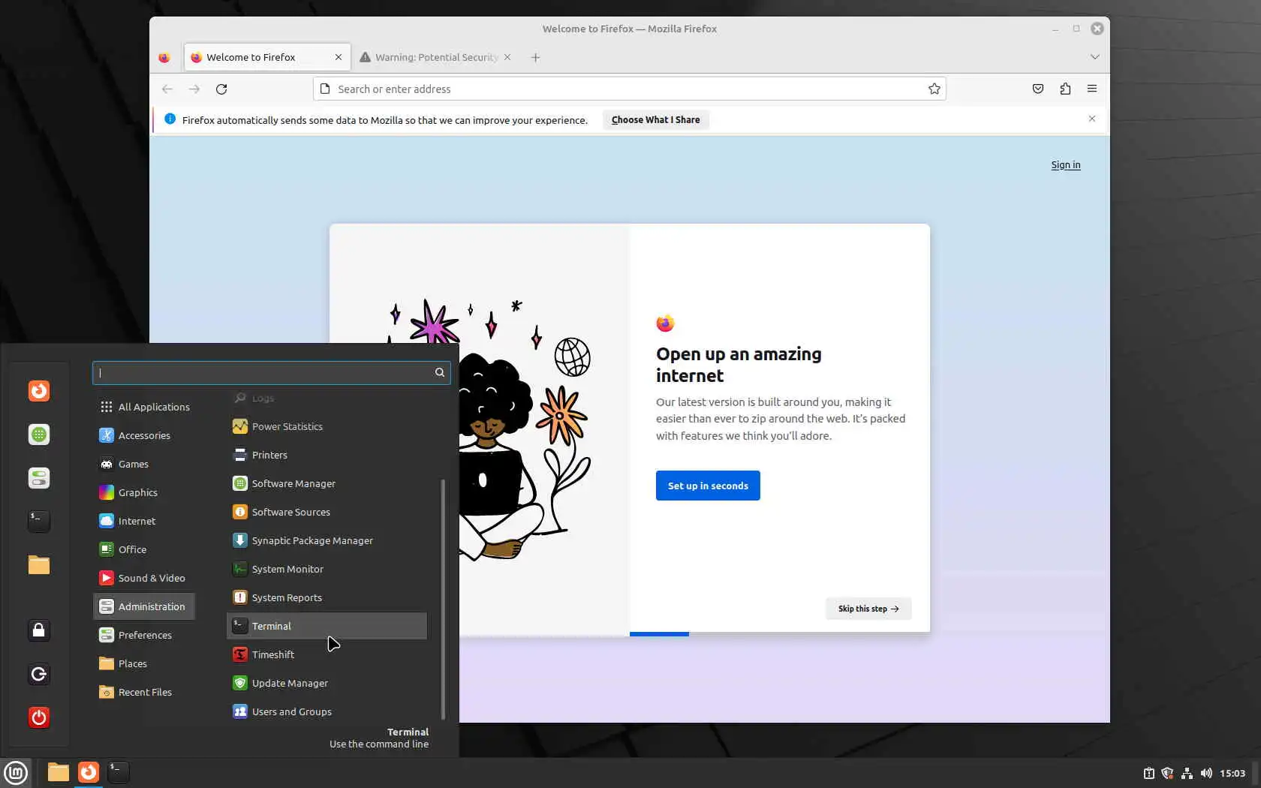Select Accessories category

point(144,435)
